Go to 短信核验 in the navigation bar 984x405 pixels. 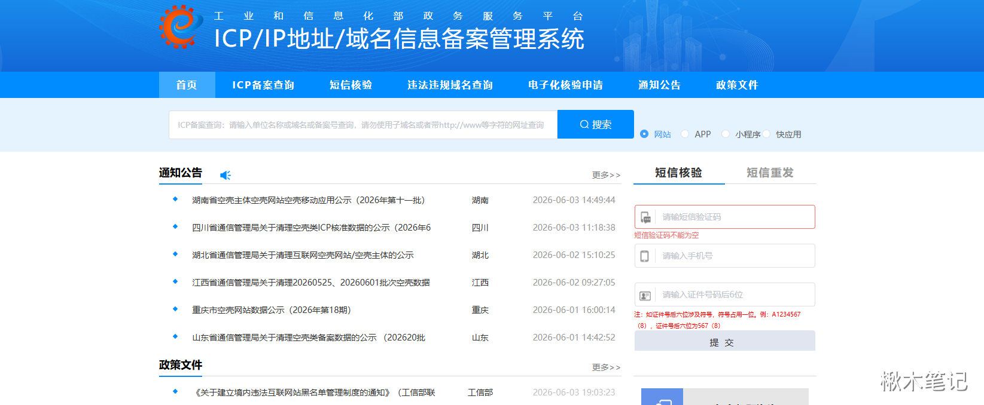click(351, 85)
